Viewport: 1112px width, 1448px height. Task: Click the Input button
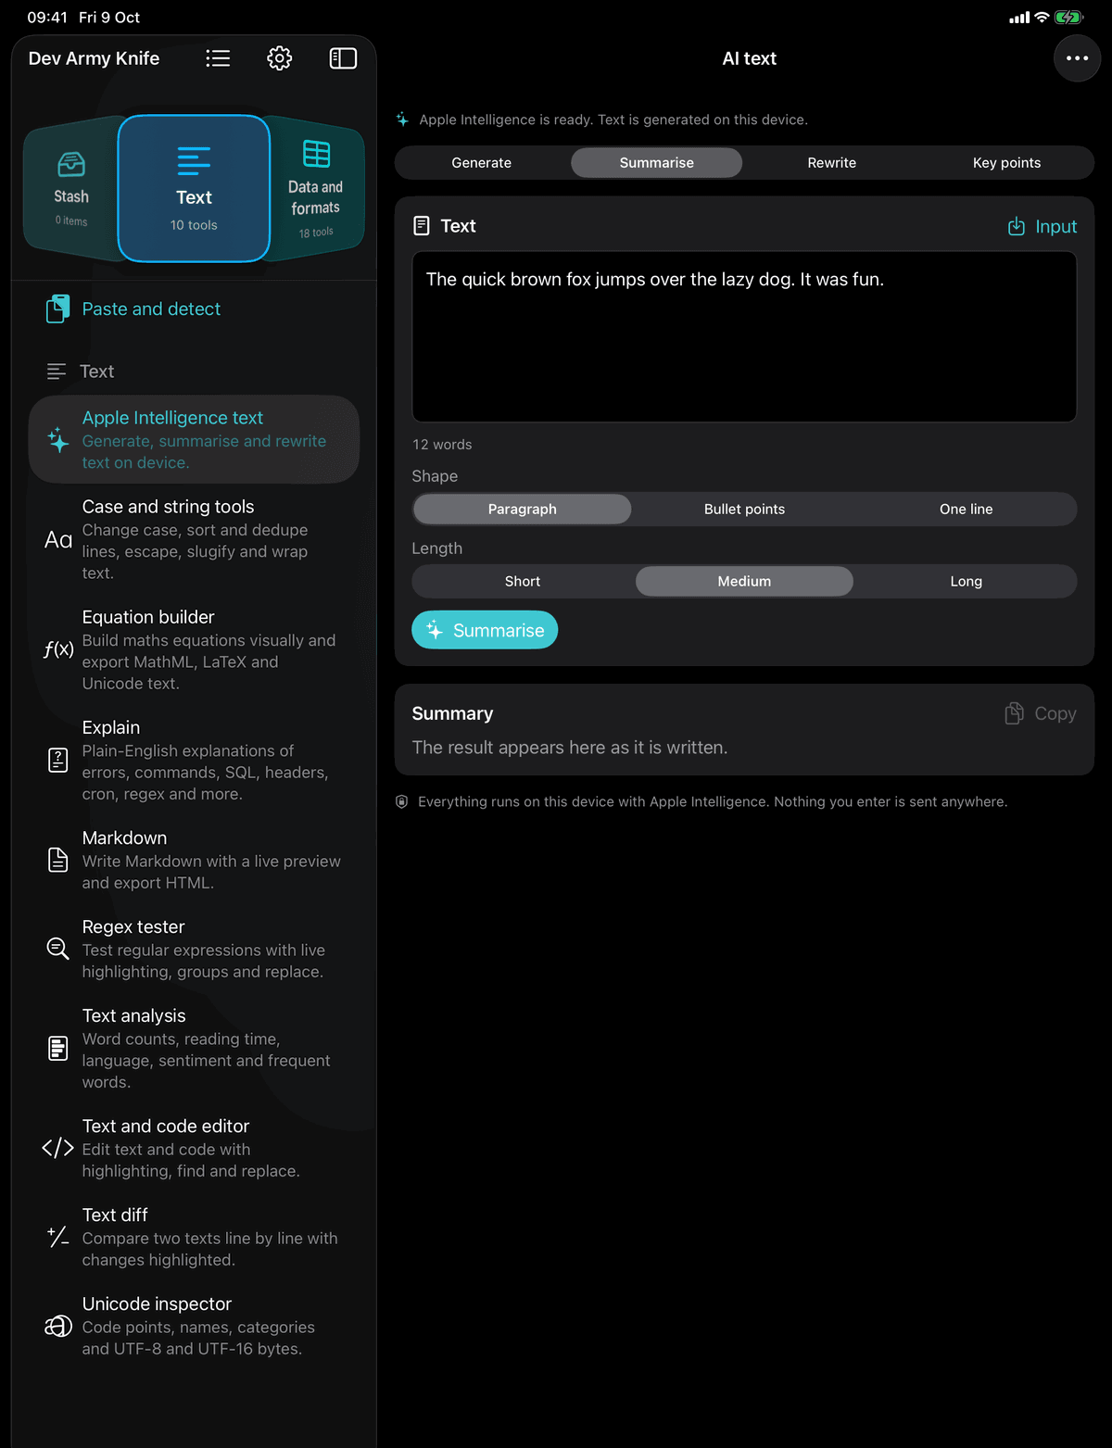(1042, 226)
